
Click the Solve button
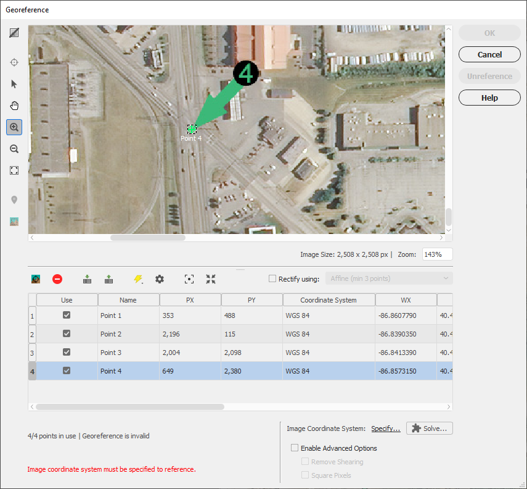pyautogui.click(x=430, y=428)
